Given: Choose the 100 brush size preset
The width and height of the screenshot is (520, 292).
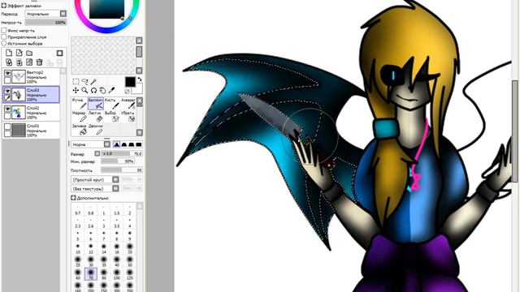Looking at the screenshot, I should [117, 274].
